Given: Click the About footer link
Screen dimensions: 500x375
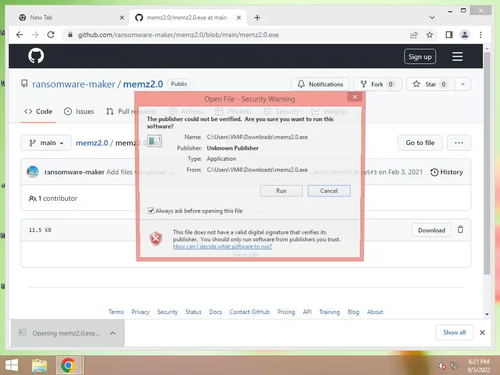Looking at the screenshot, I should click(375, 312).
